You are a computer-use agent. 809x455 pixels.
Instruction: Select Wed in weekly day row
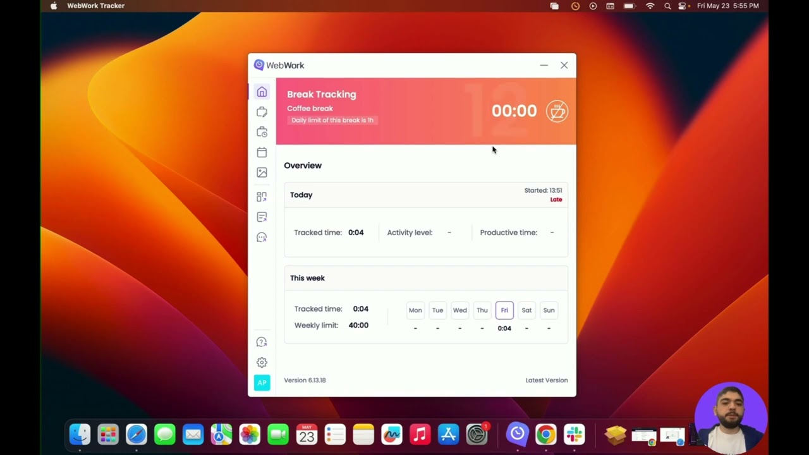[459, 310]
